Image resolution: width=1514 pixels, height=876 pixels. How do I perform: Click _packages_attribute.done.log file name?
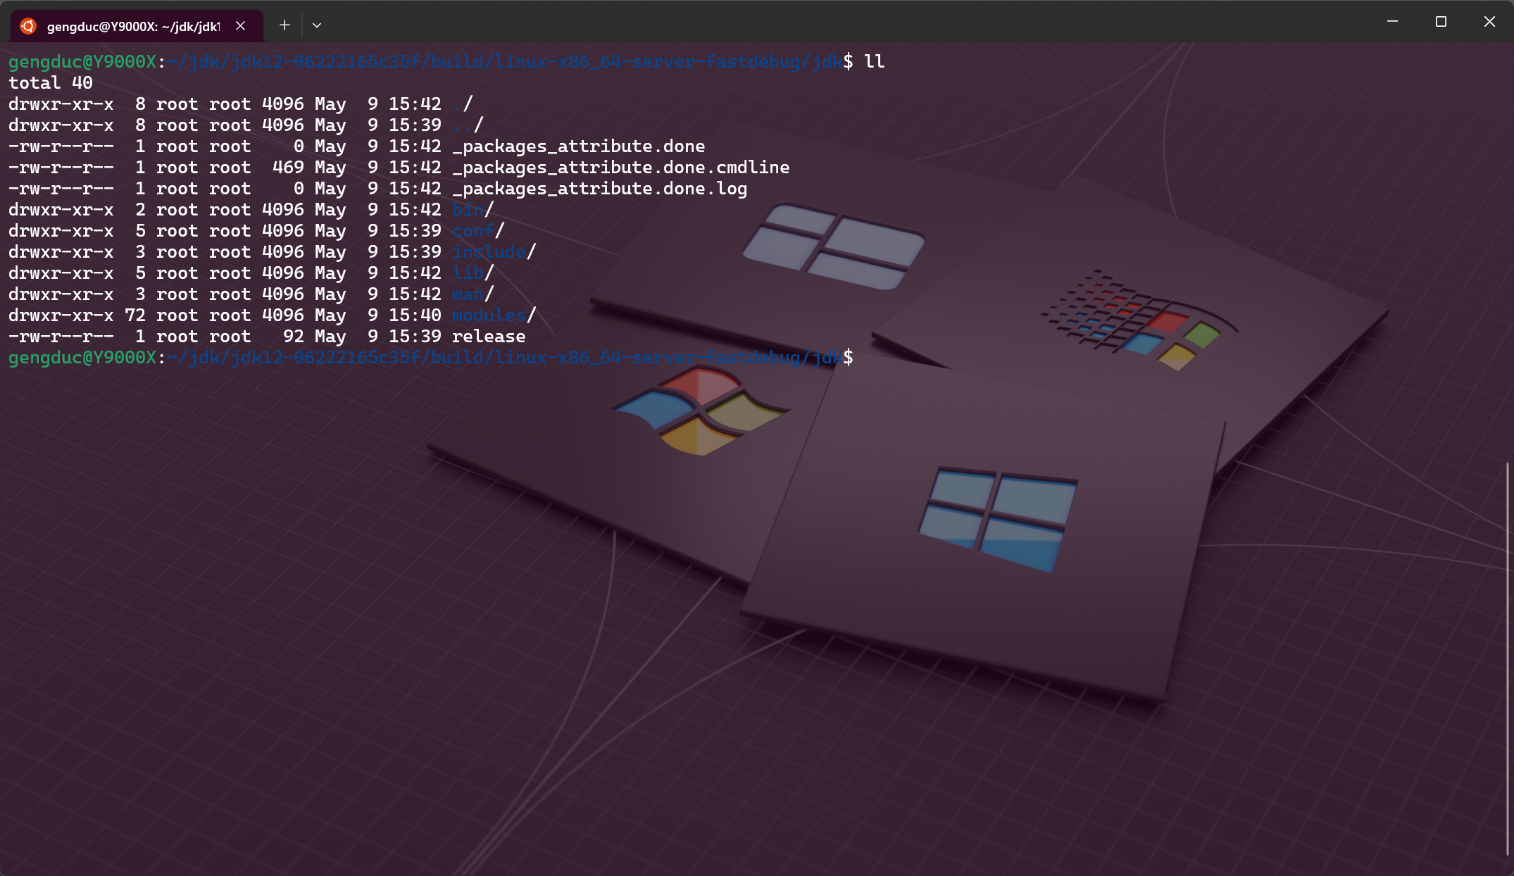coord(599,189)
